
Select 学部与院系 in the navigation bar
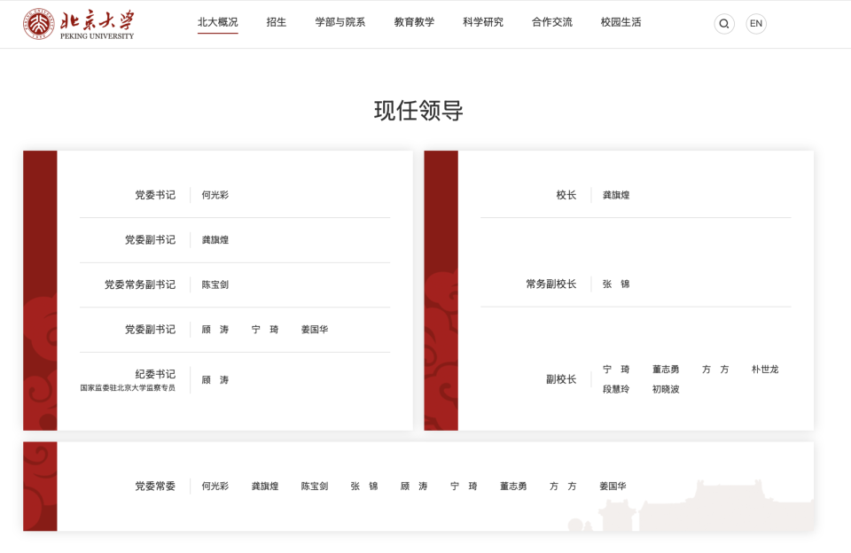tap(339, 22)
